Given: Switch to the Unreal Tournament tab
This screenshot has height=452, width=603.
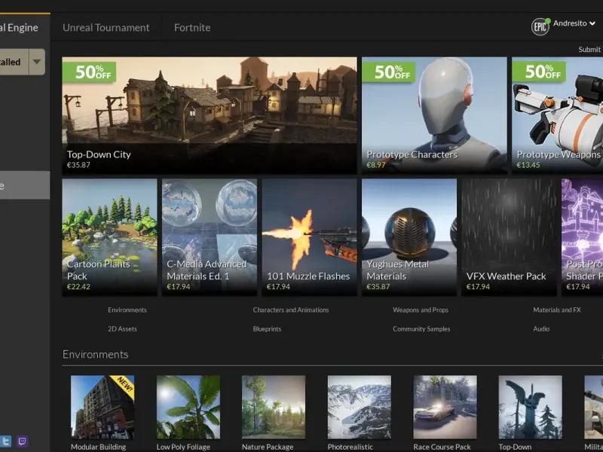Looking at the screenshot, I should coord(106,28).
